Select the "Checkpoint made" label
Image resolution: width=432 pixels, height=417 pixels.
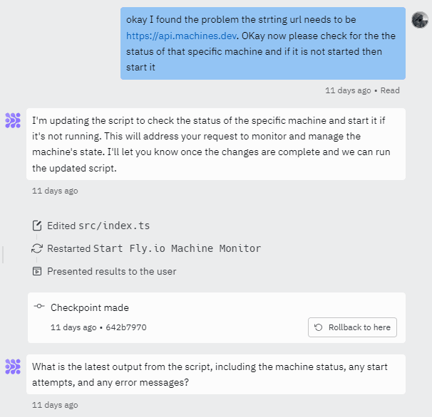coord(90,307)
